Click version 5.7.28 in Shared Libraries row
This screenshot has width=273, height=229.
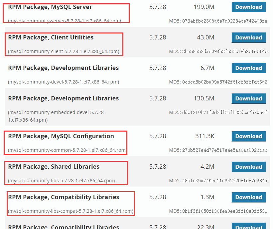[x=158, y=167]
